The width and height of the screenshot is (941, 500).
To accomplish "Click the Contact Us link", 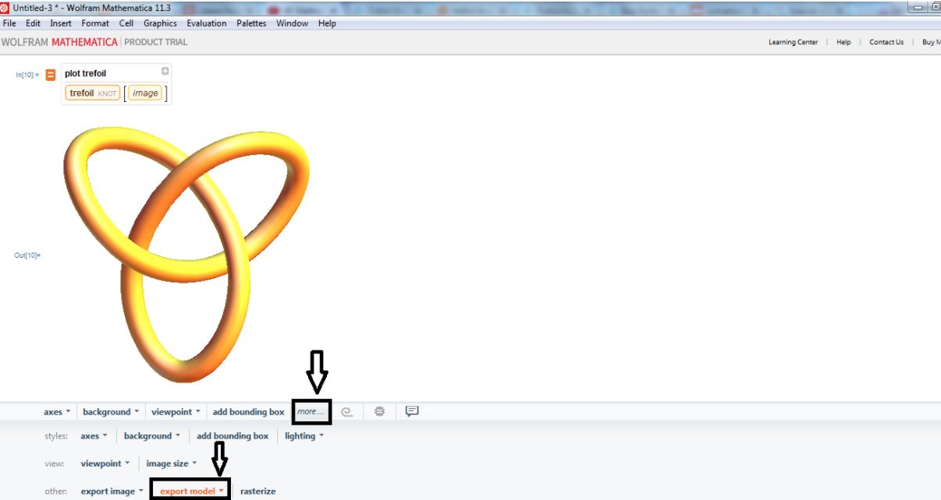I will coord(886,42).
